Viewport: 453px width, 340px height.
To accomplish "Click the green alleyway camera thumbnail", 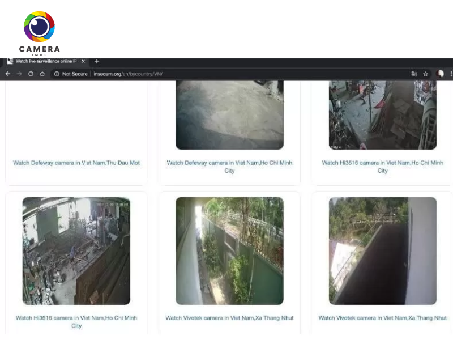I will tap(229, 250).
